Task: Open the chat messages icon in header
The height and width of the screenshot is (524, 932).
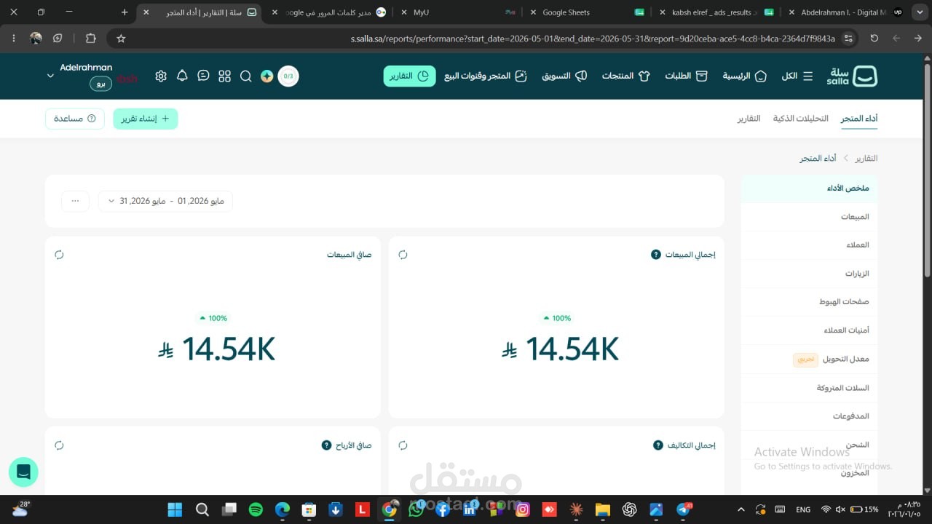Action: tap(203, 76)
